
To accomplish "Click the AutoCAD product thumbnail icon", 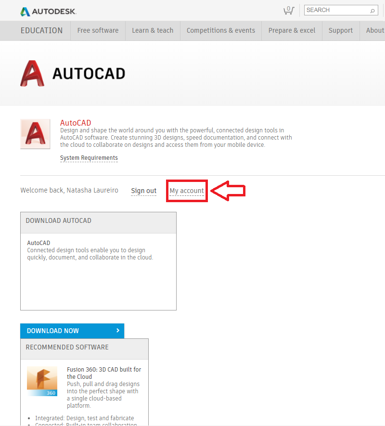I will pos(35,134).
